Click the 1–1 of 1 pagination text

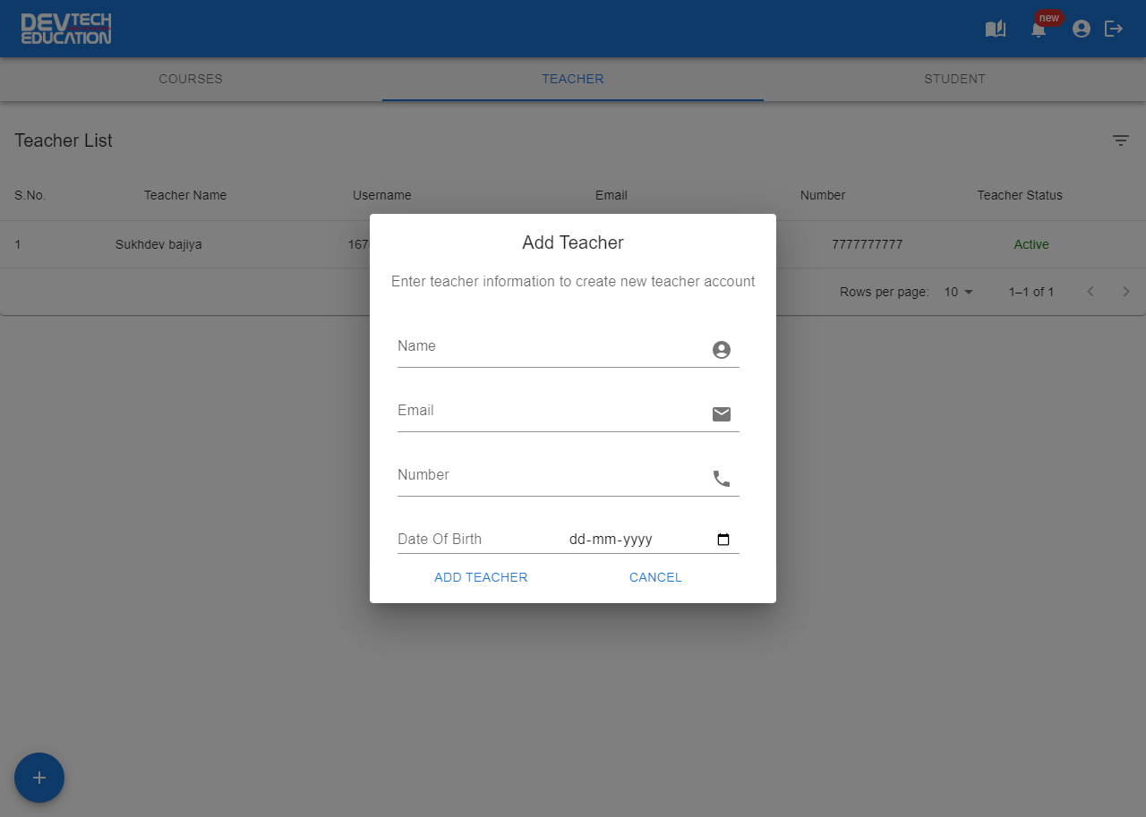pyautogui.click(x=1031, y=292)
